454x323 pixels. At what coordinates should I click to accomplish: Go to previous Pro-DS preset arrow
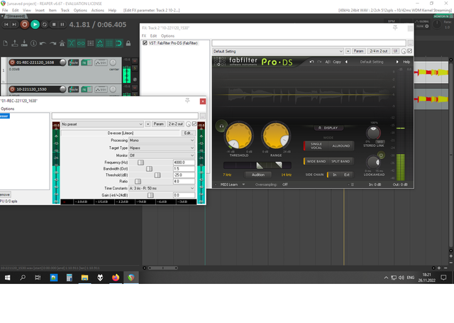pyautogui.click(x=346, y=62)
